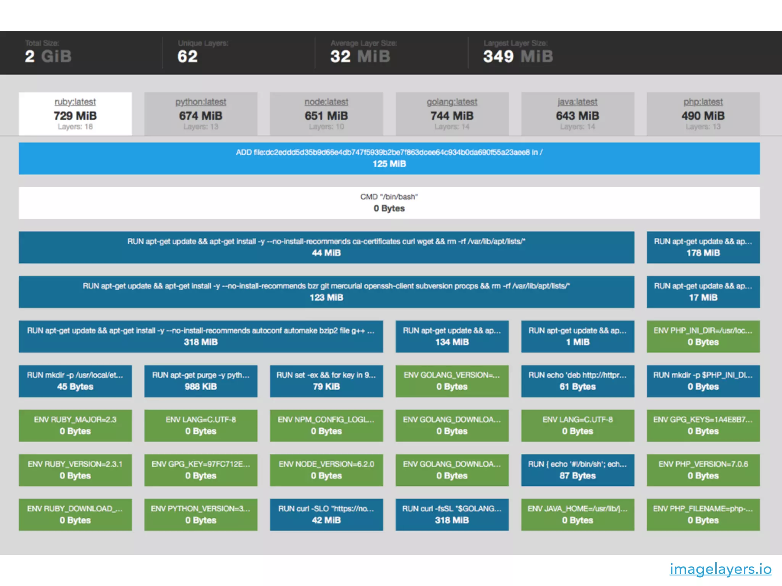Click the imagelayers.io link
Screen dimensions: 782x586
point(720,569)
